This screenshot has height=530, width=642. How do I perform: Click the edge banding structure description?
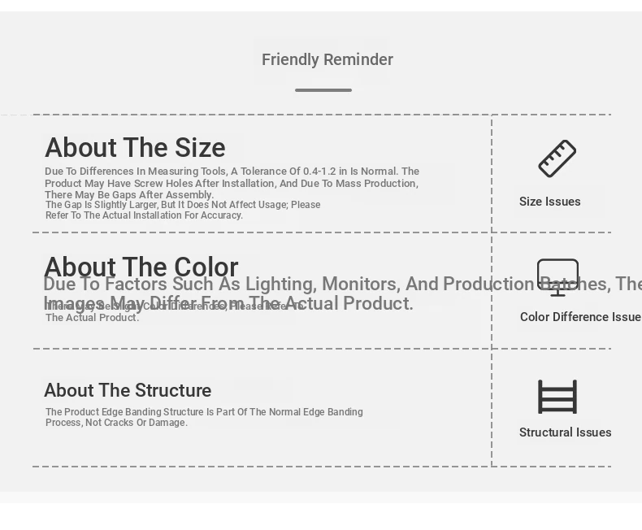204,417
